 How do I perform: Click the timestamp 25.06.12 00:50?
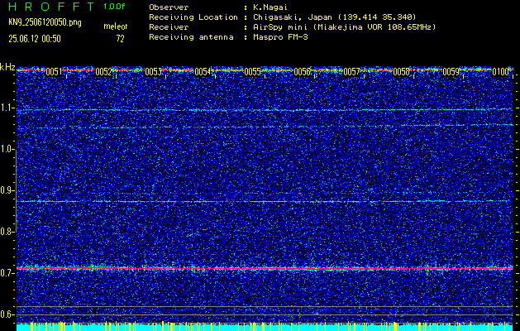click(35, 39)
